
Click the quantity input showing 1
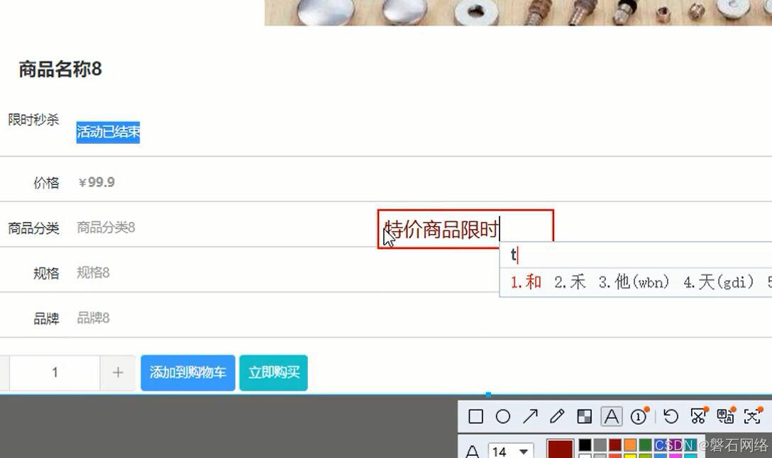(55, 372)
